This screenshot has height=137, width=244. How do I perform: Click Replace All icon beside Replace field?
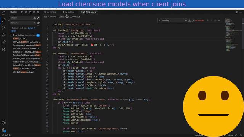point(39,23)
